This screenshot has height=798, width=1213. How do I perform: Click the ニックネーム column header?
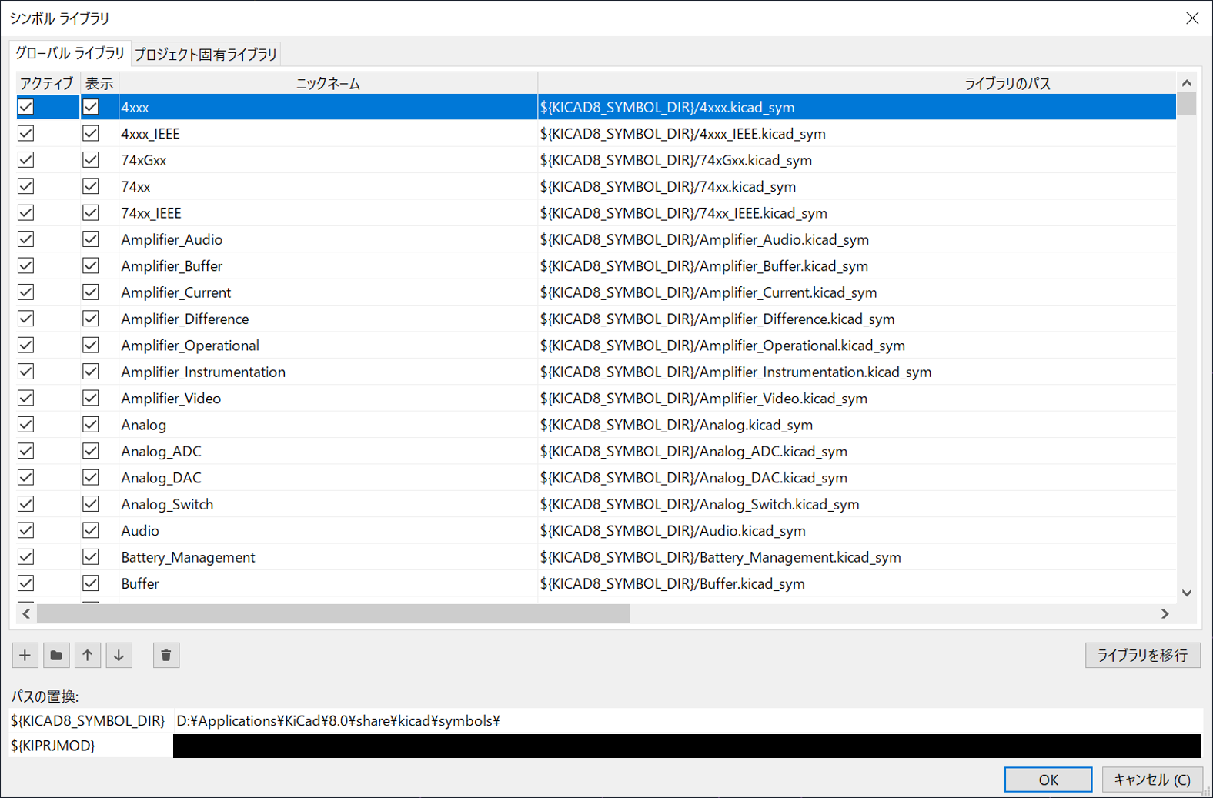point(329,83)
